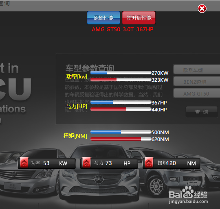The width and height of the screenshot is (220, 209).
Task: Open the AMG GT50 model dropdown
Action: (197, 93)
